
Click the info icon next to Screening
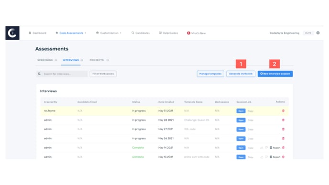tap(56, 60)
